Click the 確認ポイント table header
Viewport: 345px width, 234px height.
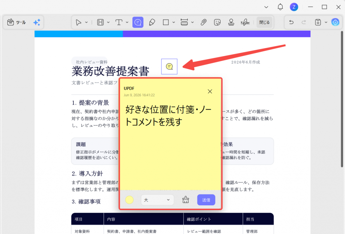(199, 219)
